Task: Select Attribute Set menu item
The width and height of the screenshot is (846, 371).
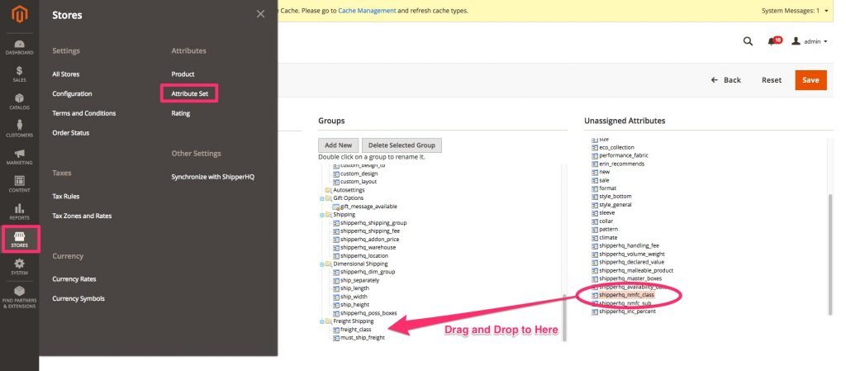Action: point(189,93)
